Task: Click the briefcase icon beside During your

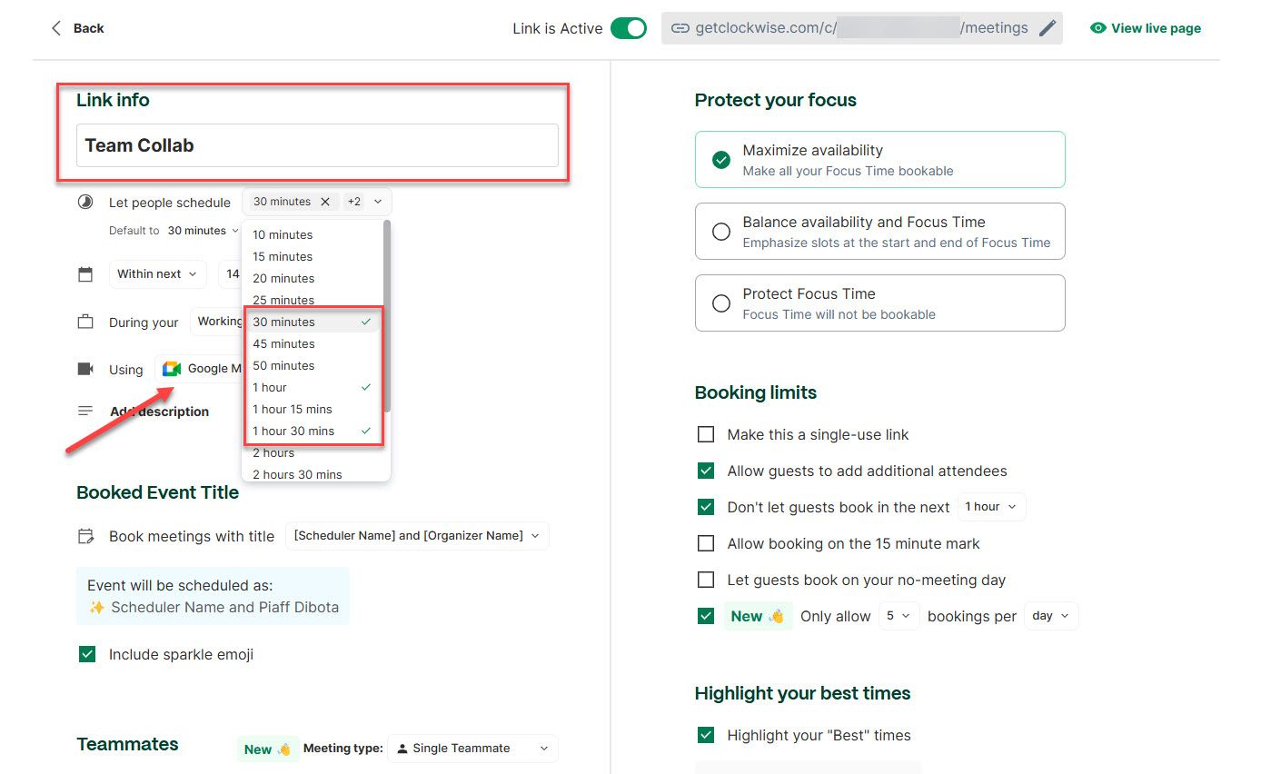Action: pyautogui.click(x=85, y=322)
